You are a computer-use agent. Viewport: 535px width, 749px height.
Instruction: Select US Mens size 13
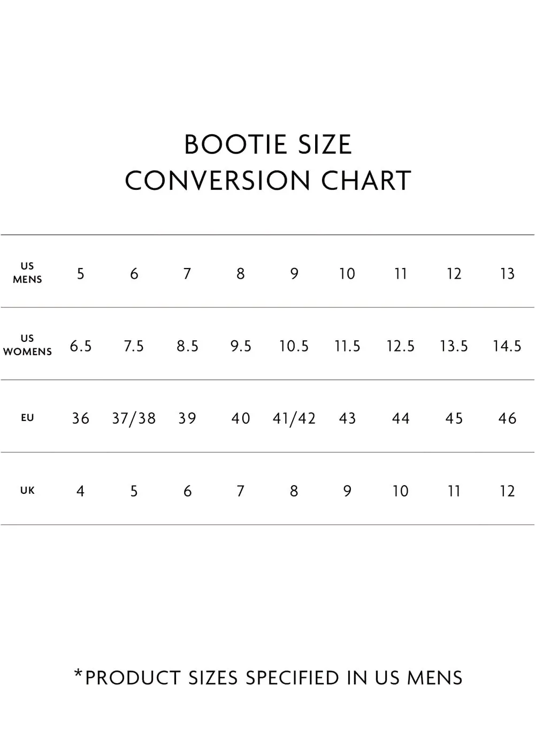507,274
